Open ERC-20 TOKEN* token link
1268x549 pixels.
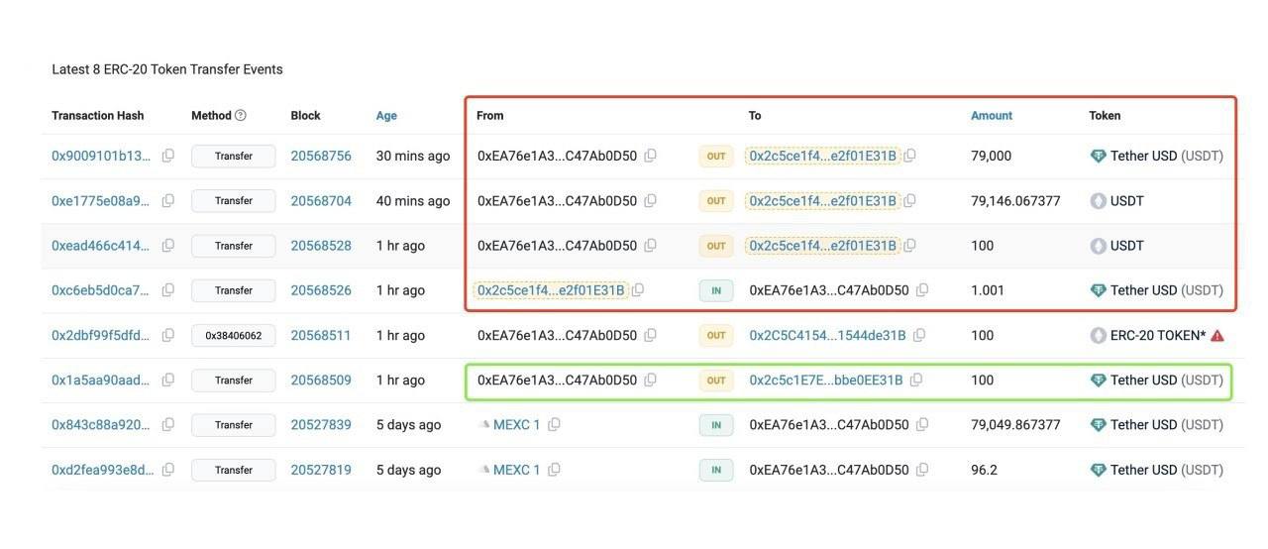coord(1157,336)
